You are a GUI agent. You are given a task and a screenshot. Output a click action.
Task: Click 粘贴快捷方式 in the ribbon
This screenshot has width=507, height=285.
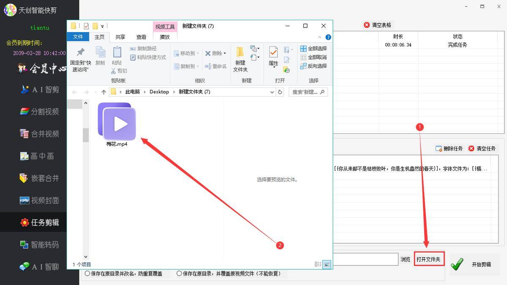[x=148, y=57]
